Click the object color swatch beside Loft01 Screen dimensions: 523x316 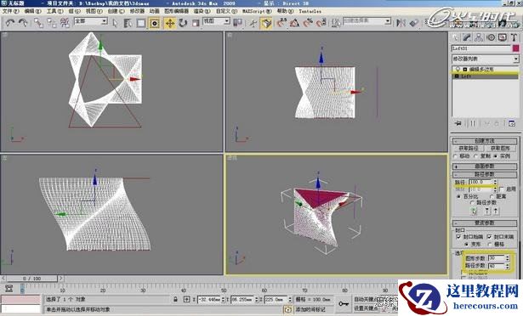point(515,48)
